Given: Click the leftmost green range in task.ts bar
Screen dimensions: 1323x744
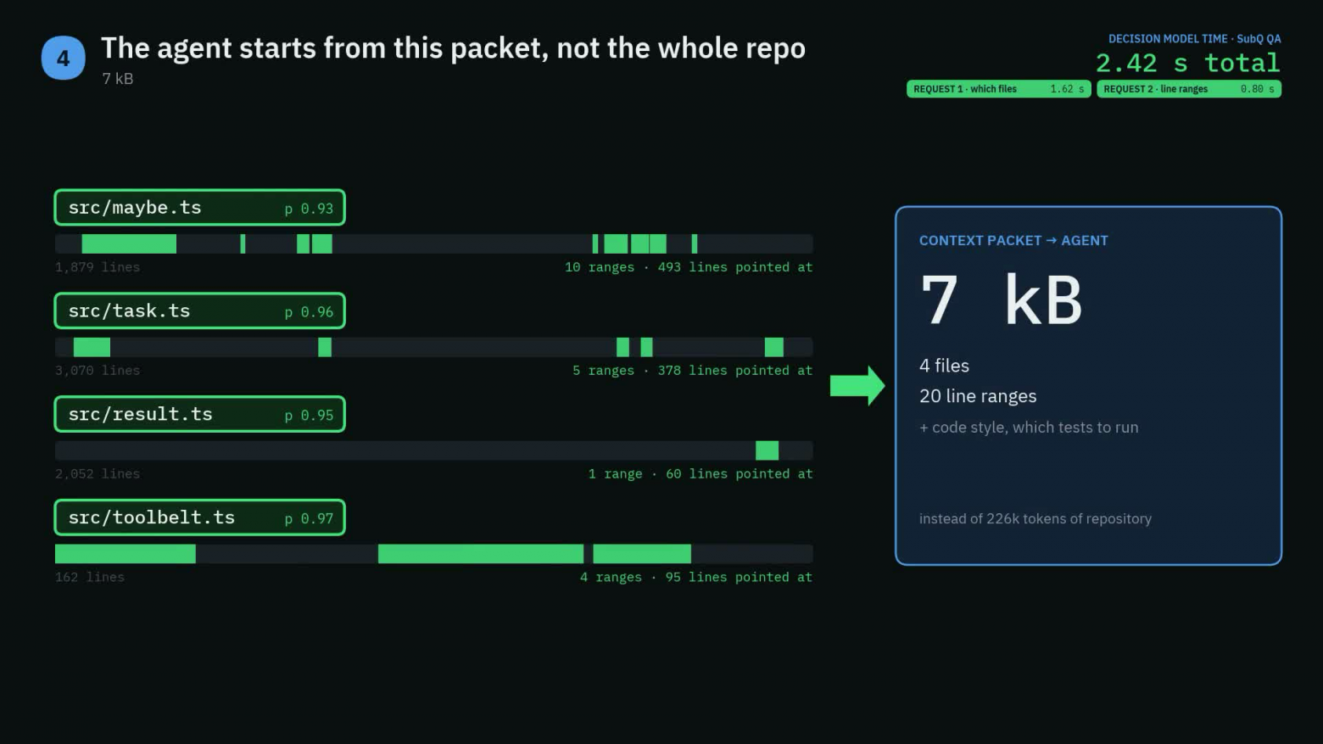Looking at the screenshot, I should click(x=92, y=347).
